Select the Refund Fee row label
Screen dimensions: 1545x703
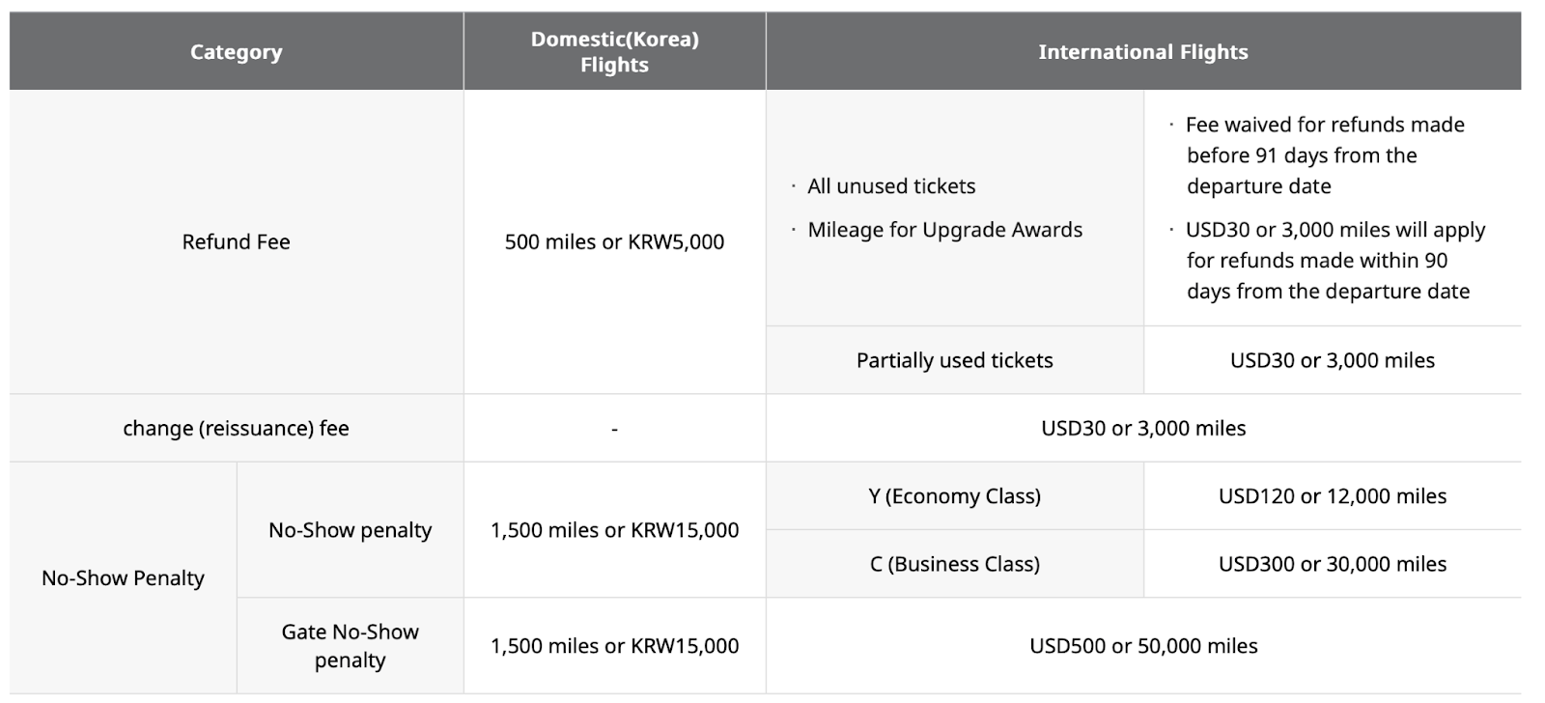coord(236,242)
